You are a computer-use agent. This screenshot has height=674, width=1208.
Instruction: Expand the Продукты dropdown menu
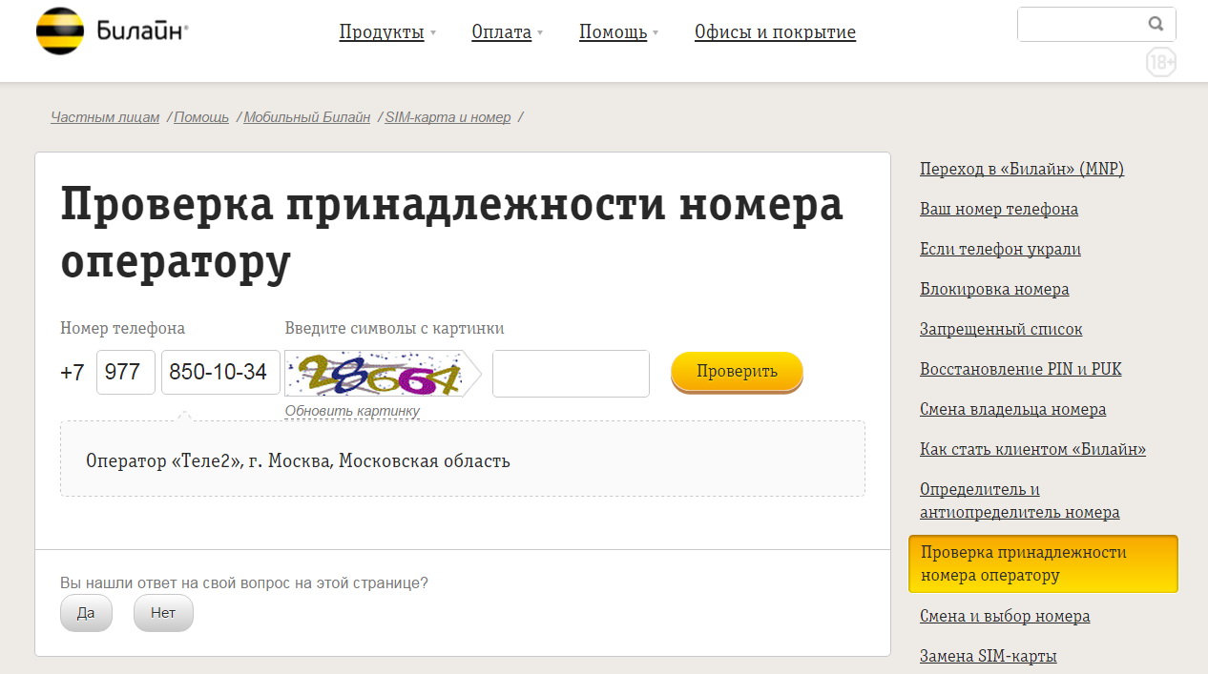tap(386, 32)
